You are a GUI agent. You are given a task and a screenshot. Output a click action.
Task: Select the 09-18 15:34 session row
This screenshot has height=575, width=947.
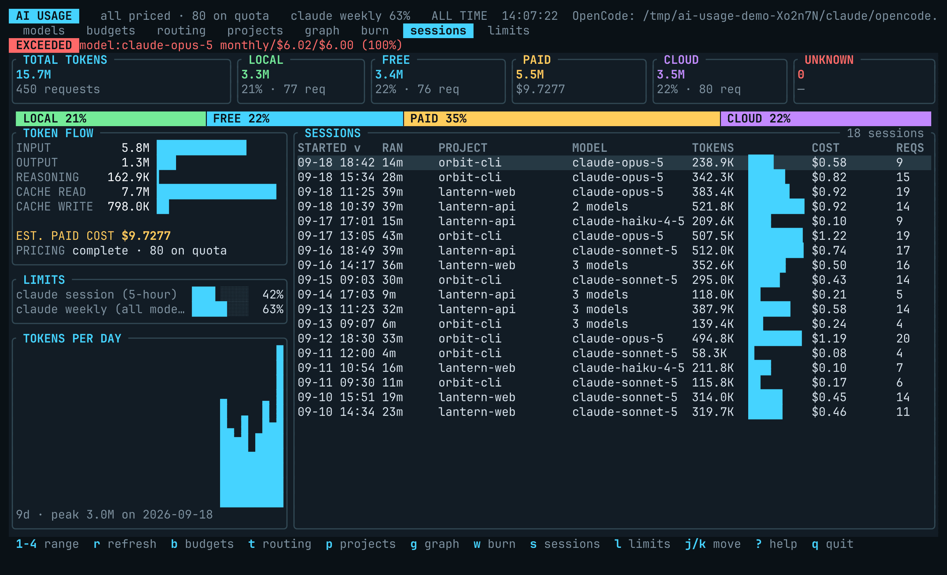614,177
